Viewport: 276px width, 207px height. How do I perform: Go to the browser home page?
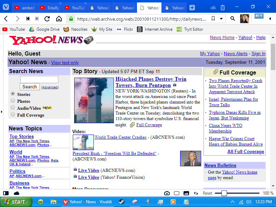(x=59, y=19)
